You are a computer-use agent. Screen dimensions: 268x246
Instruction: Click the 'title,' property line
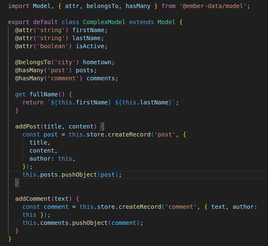coord(40,142)
